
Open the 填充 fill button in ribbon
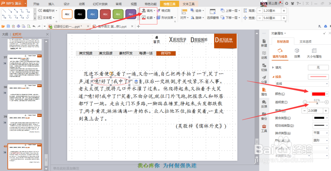click(x=148, y=11)
